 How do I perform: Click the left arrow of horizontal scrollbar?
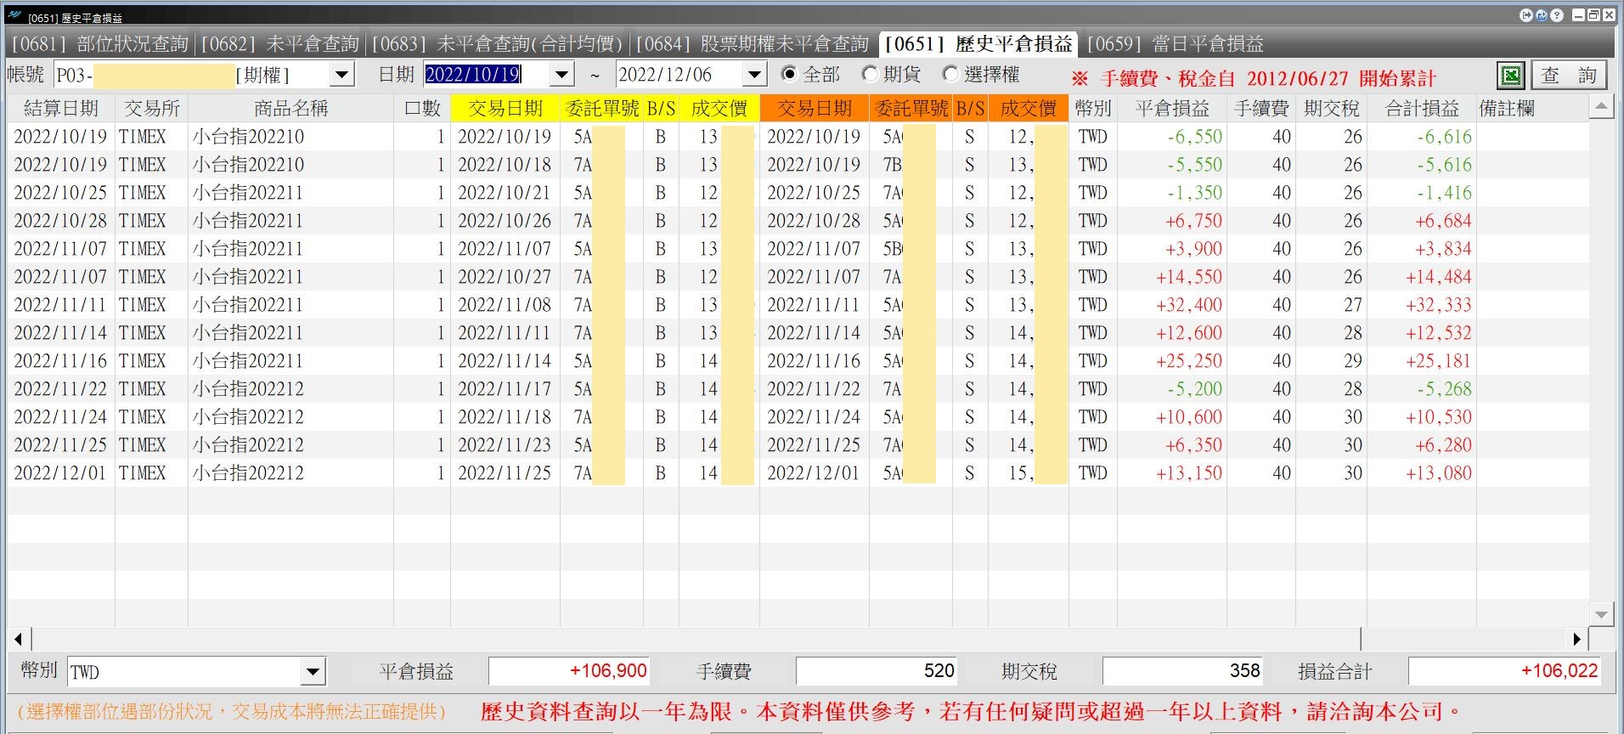[19, 639]
